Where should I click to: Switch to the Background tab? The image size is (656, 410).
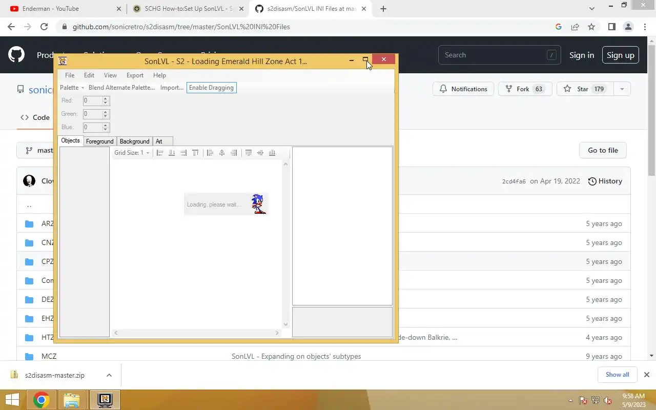pos(134,141)
